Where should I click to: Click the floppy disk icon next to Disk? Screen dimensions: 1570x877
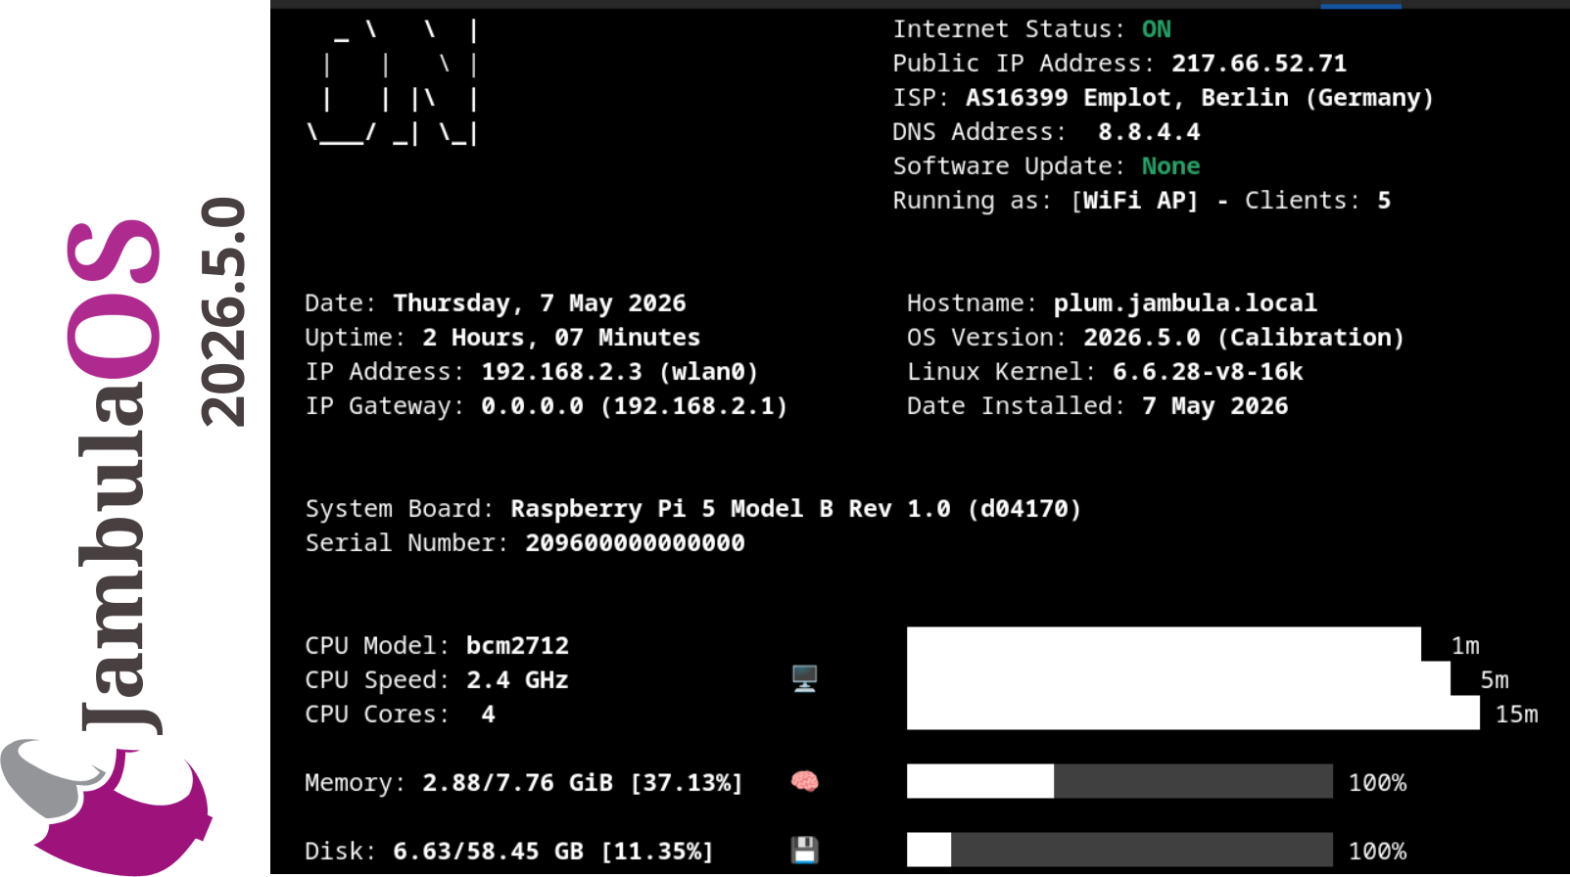tap(804, 850)
